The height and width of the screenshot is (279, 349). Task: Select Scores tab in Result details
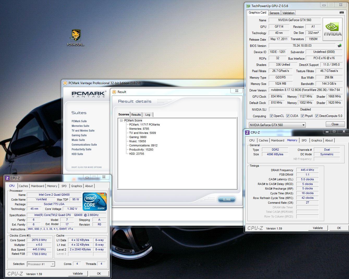(124, 114)
